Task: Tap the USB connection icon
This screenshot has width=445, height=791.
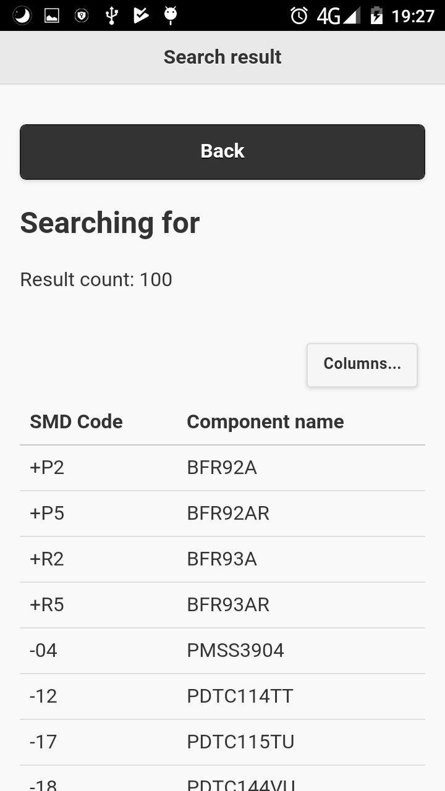Action: (111, 15)
